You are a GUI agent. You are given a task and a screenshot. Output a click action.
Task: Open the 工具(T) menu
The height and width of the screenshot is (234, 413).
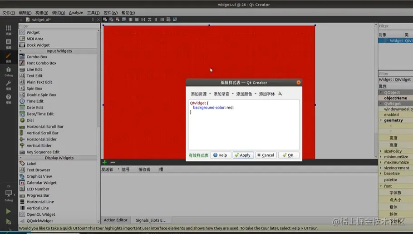tap(93, 13)
